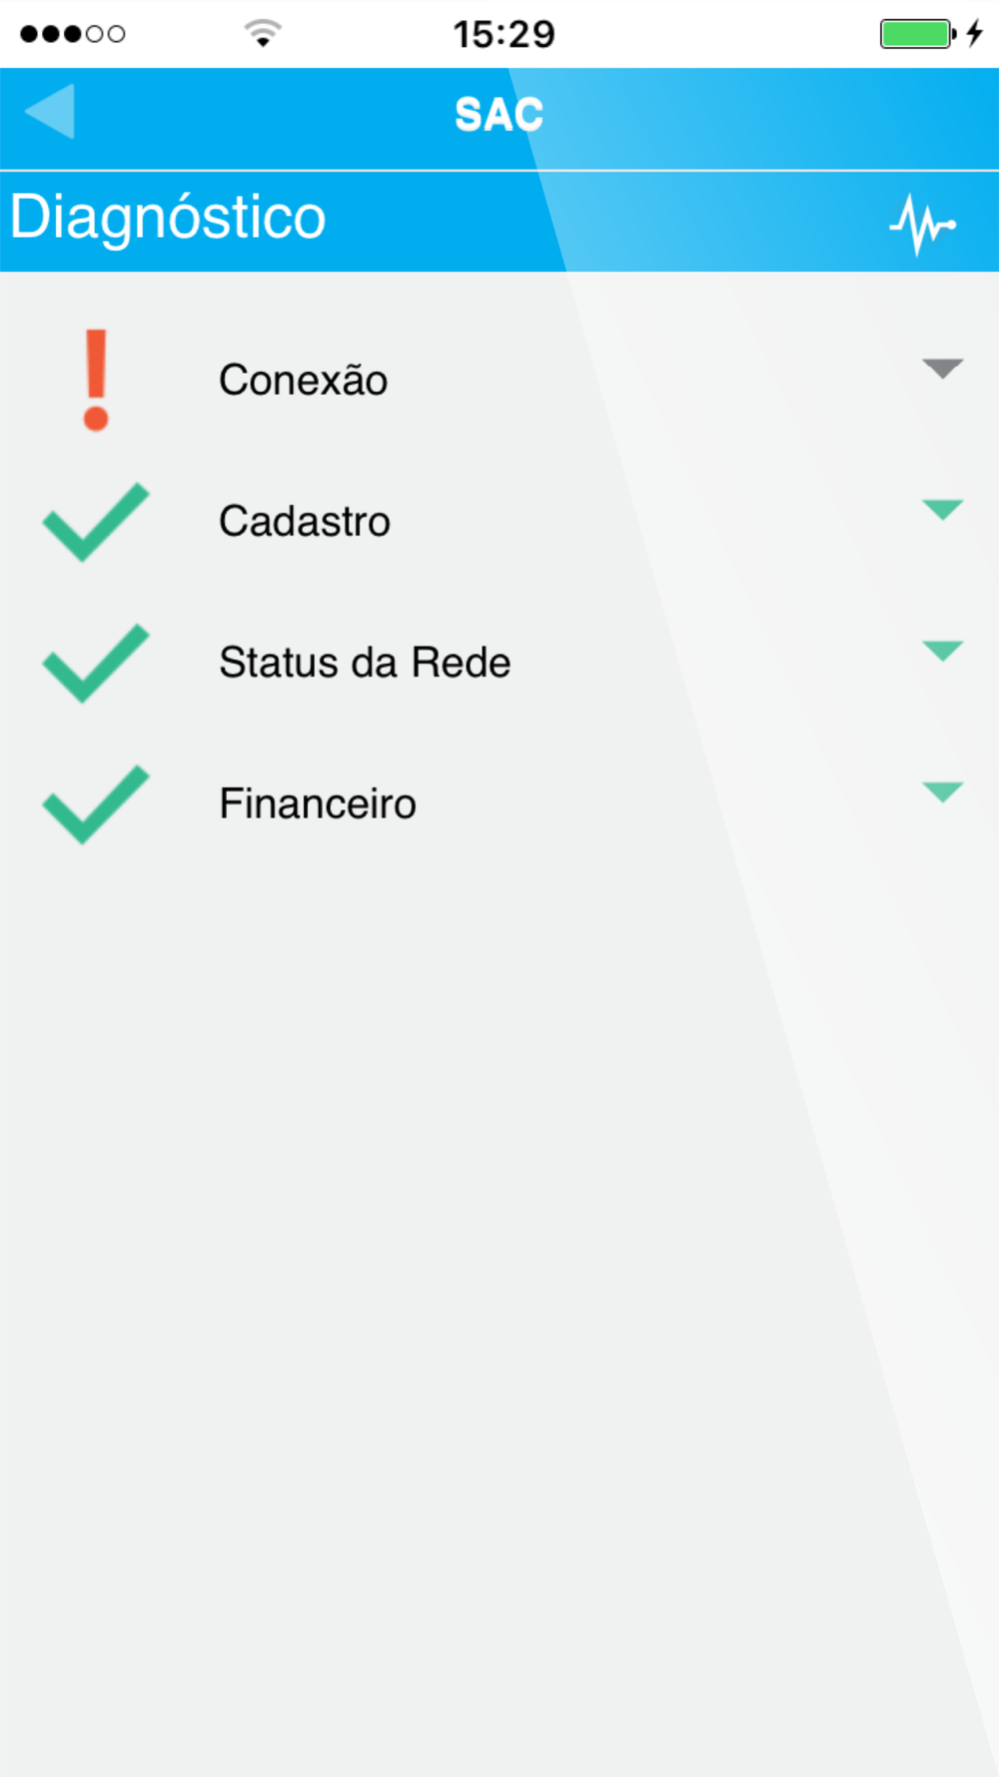
Task: Click the green checkmark beside Status da Rede
Action: (96, 663)
